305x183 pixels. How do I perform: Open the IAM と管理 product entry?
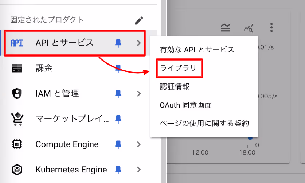(x=79, y=94)
